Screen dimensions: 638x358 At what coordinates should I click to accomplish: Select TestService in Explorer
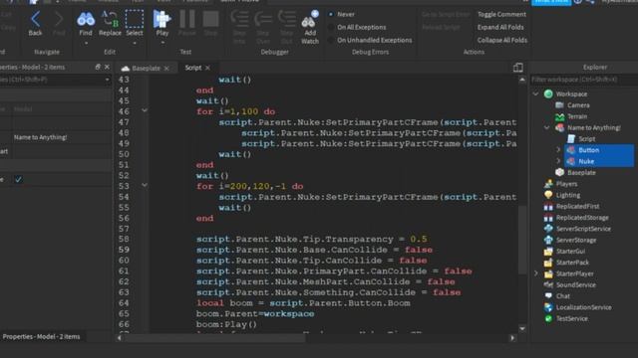pyautogui.click(x=571, y=318)
